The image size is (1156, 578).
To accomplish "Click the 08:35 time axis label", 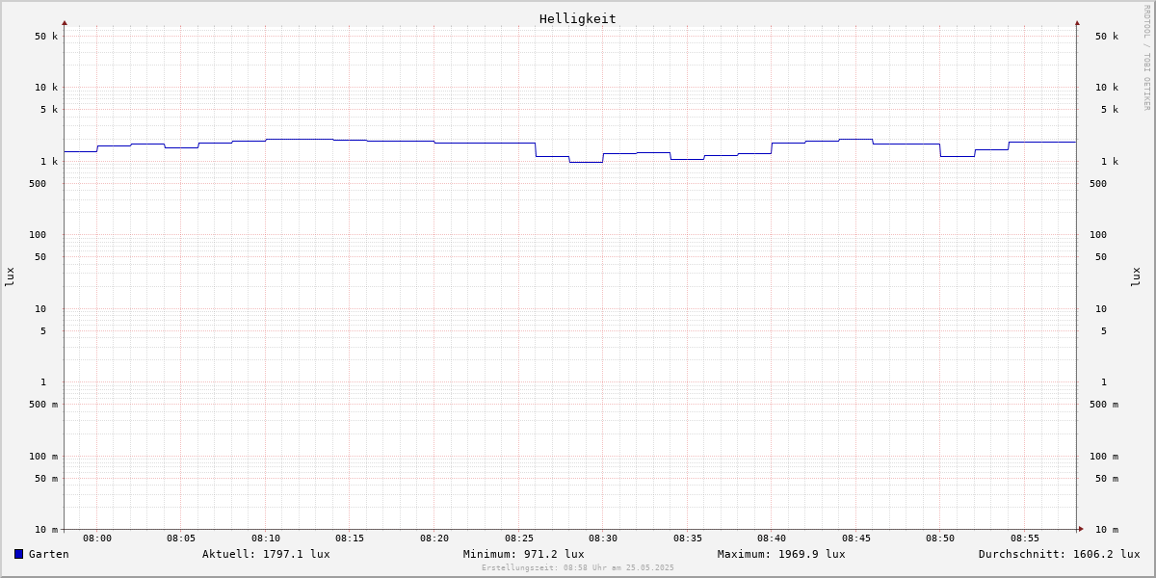I will pyautogui.click(x=688, y=539).
